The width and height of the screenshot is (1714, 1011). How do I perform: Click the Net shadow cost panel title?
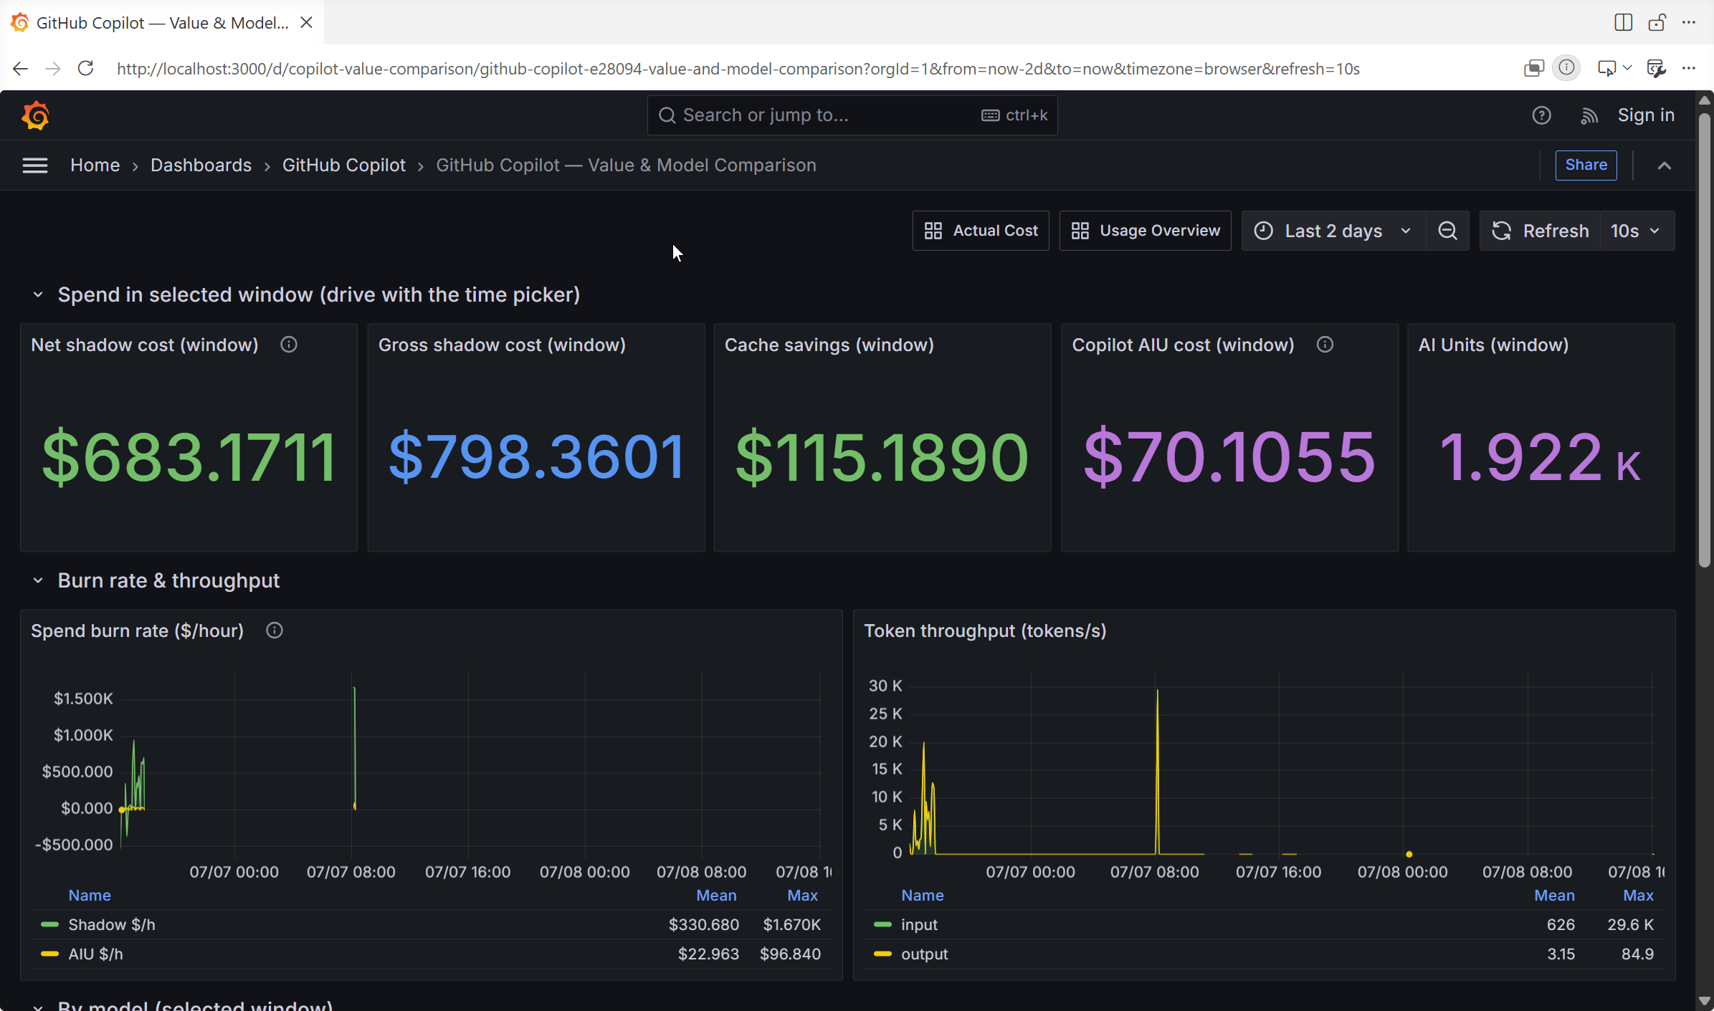click(x=145, y=345)
